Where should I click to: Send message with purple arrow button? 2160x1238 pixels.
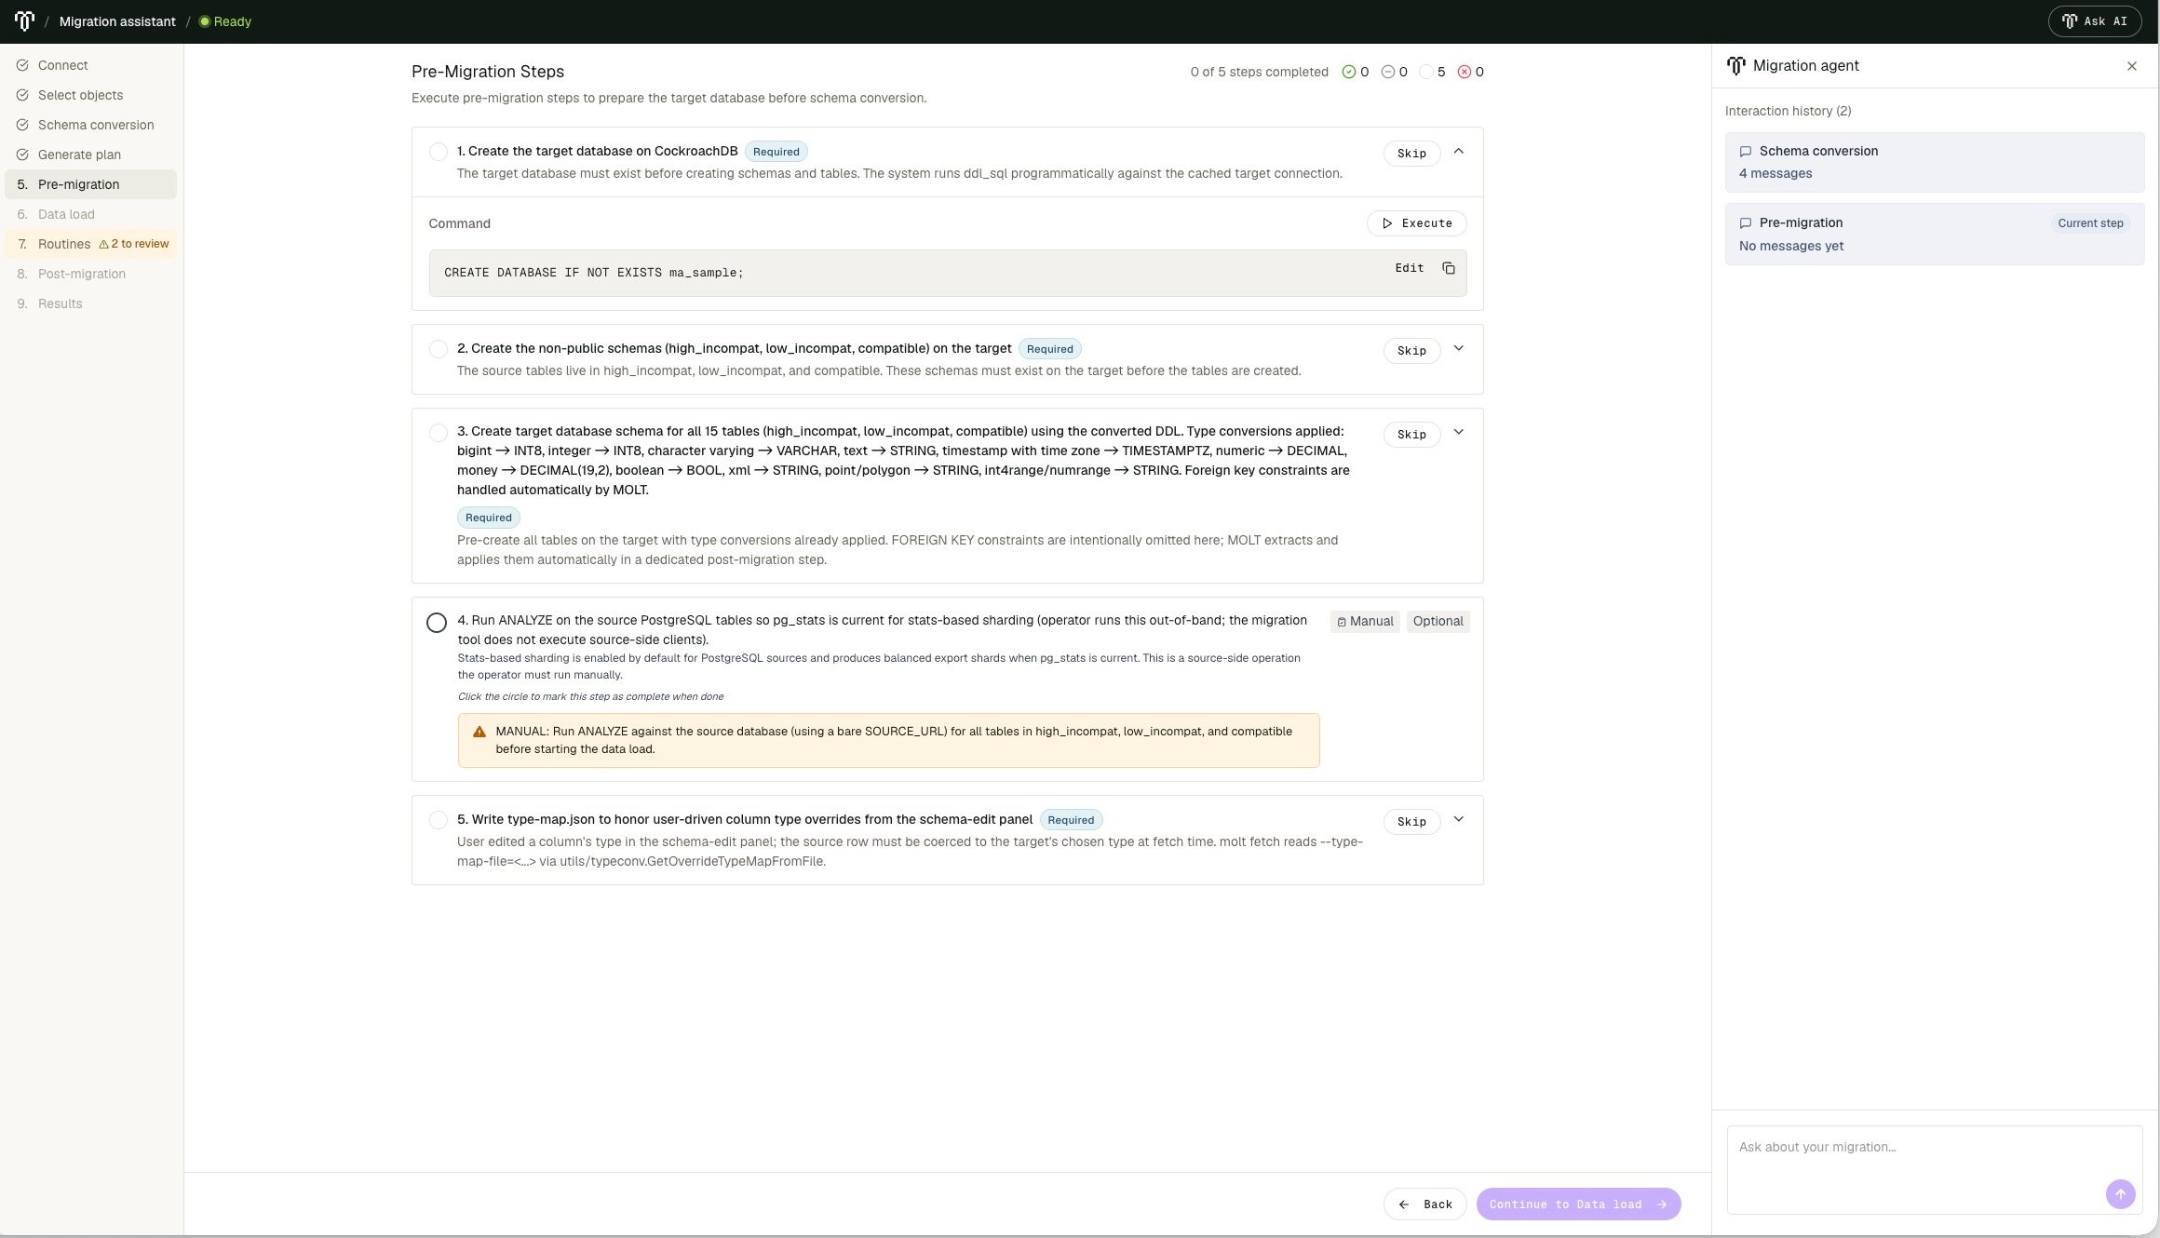point(2120,1194)
